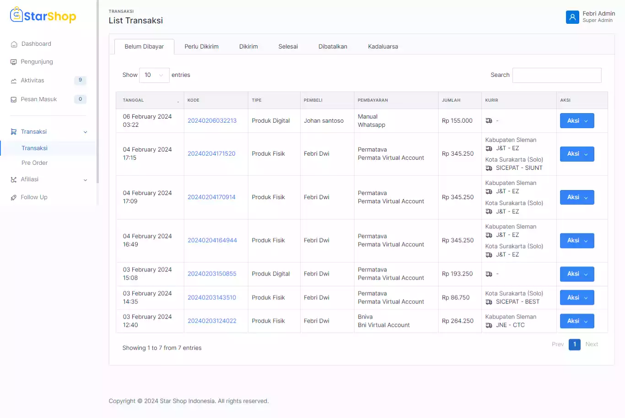Click the Afiliasi network icon
This screenshot has height=418, width=625.
click(x=14, y=179)
